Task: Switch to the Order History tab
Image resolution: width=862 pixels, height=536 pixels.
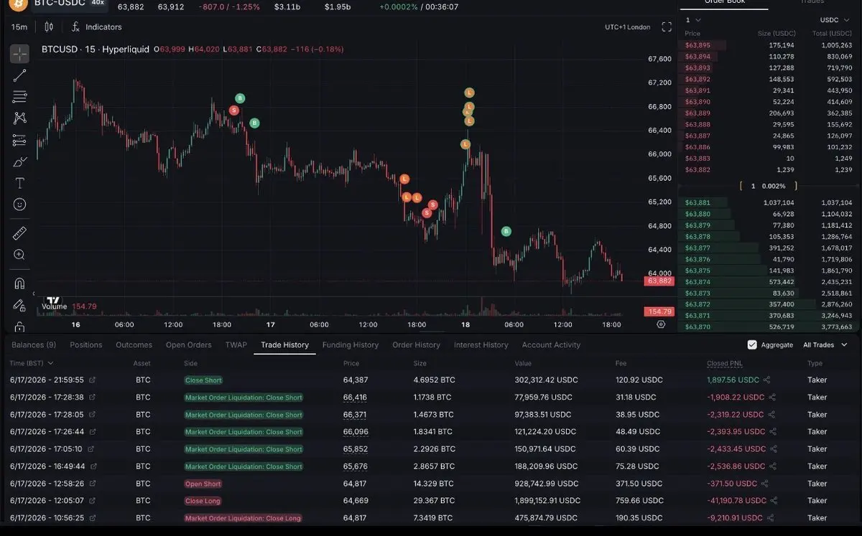Action: pos(417,345)
